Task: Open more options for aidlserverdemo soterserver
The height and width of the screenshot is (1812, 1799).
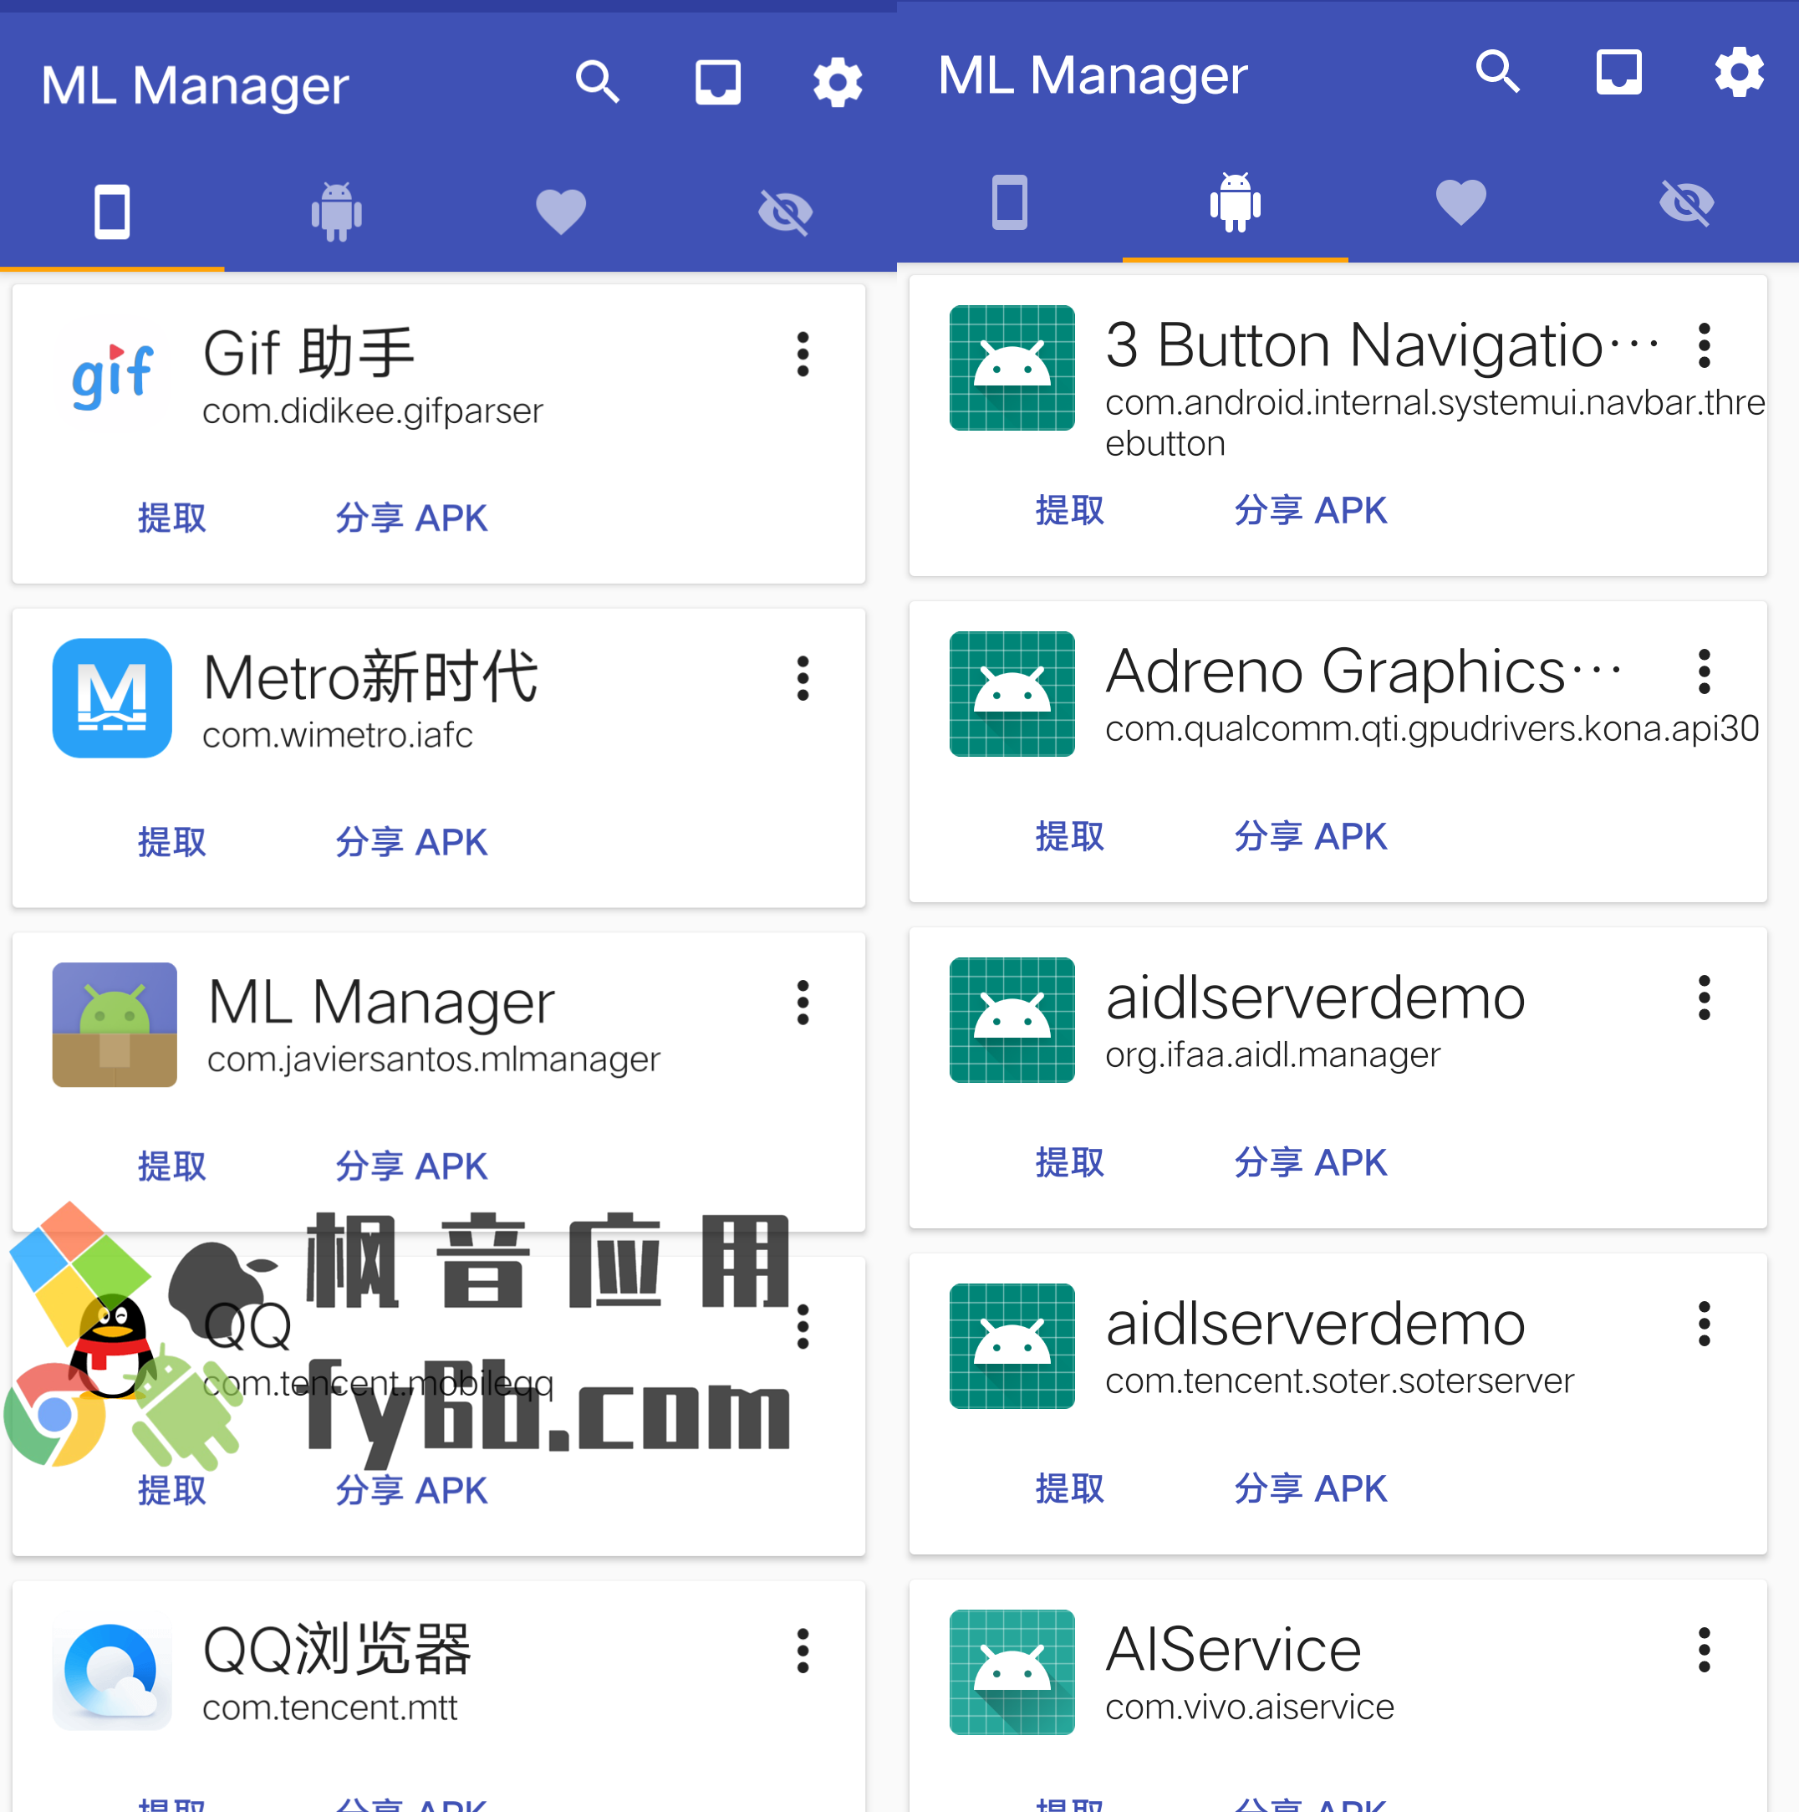Action: 1705,1324
